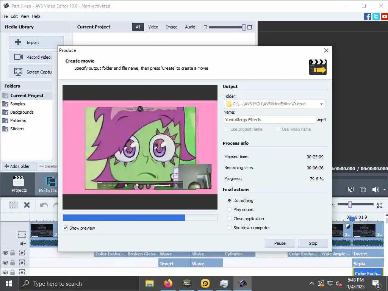
Task: Select the Broken Glass effect clip
Action: click(x=142, y=254)
